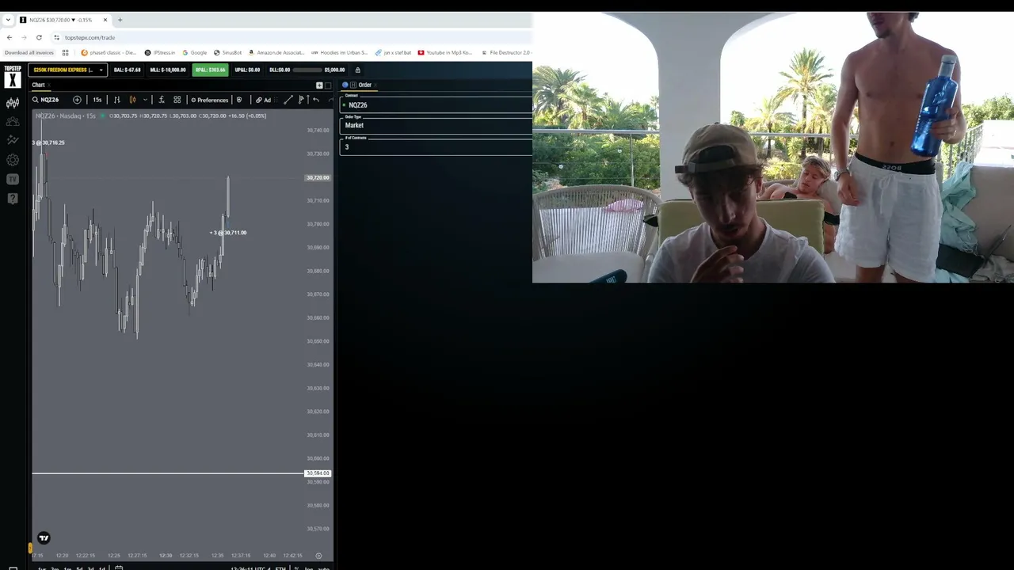Add a symbol to compare with plus-circle icon
This screenshot has height=570, width=1014.
[77, 100]
